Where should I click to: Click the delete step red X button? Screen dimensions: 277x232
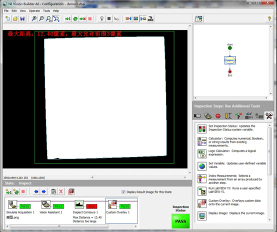[61, 191]
